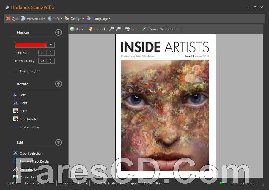Minimize the Scan2Pdf window
This screenshot has height=190, width=269.
(248, 7)
